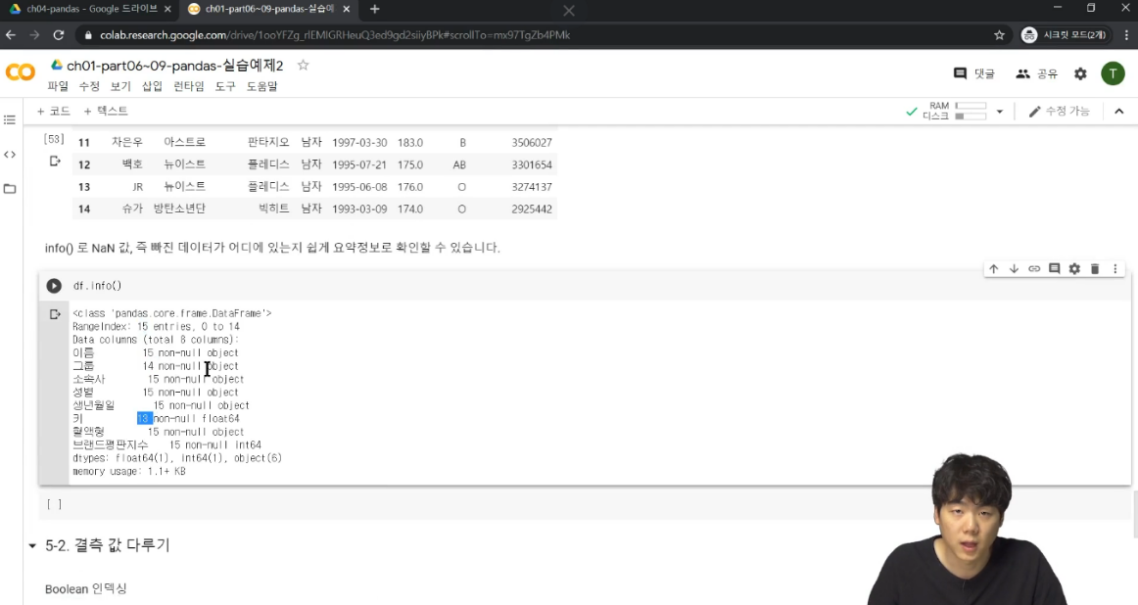Click the highlighted 13 non-null value
The height and width of the screenshot is (605, 1138).
144,419
